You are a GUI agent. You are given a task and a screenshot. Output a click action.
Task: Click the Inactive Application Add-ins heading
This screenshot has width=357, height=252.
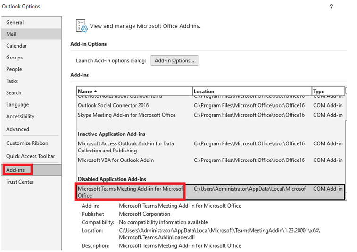click(112, 134)
